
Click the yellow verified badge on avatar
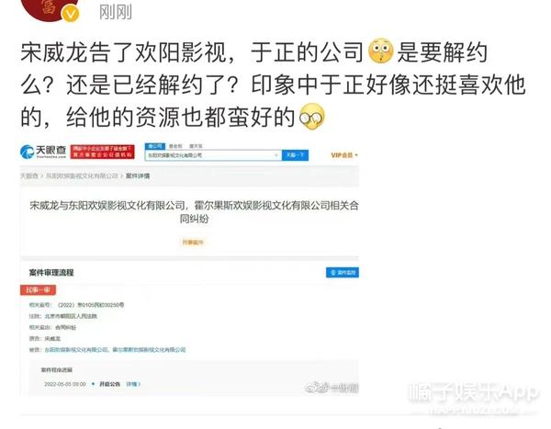[71, 14]
